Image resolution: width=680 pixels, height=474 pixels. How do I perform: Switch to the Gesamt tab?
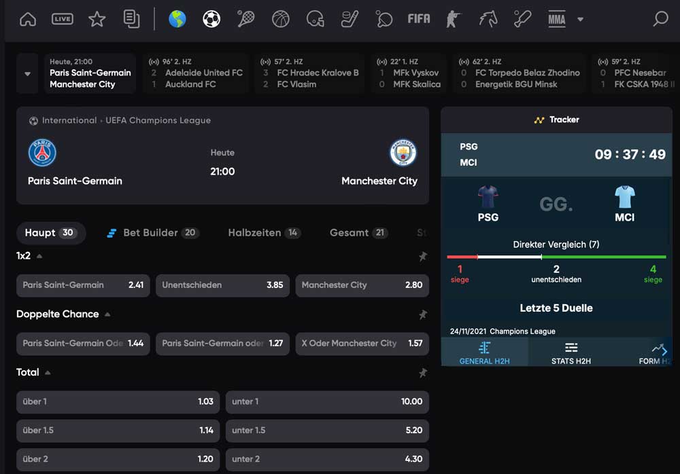(358, 233)
